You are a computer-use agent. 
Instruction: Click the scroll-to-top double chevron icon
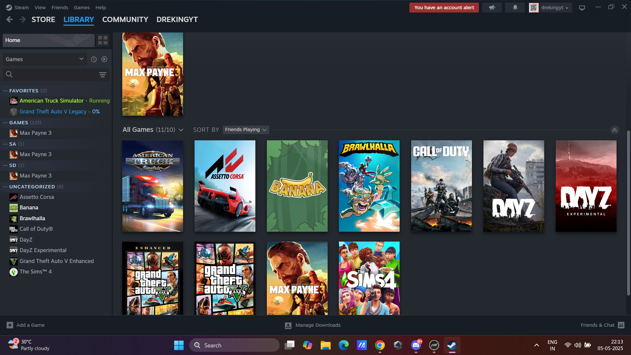(615, 130)
